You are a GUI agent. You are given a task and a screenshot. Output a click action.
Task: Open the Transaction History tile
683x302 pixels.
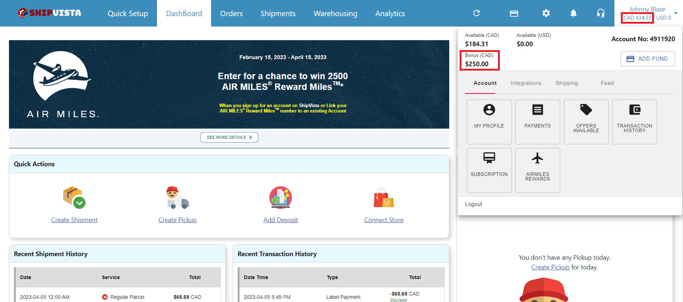pos(635,122)
